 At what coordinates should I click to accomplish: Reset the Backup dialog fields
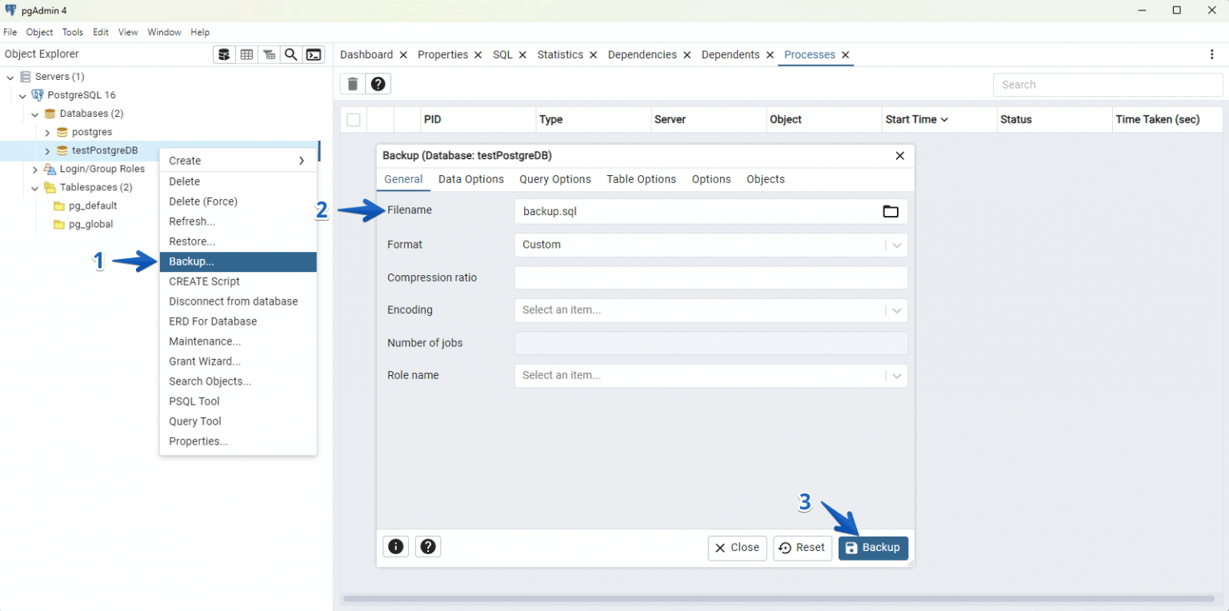802,548
